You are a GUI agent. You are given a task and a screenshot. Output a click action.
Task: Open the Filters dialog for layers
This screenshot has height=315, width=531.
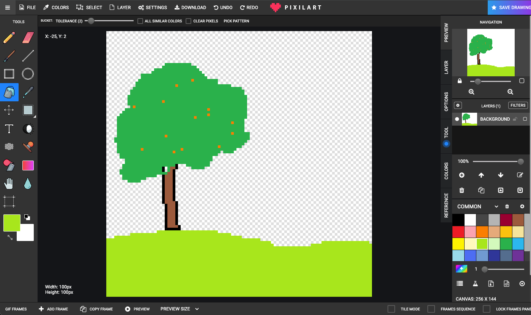[x=518, y=105]
